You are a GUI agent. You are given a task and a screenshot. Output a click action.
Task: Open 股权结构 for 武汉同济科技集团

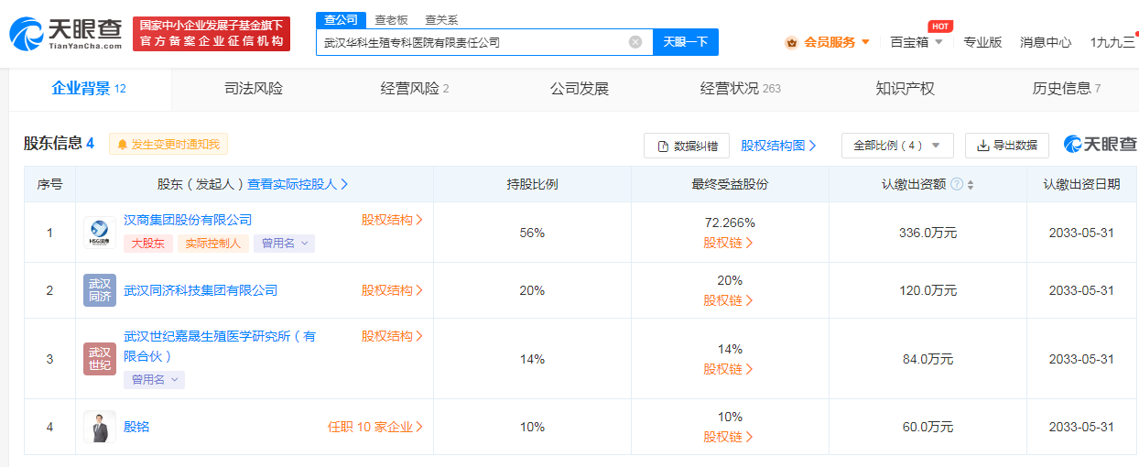[x=392, y=290]
